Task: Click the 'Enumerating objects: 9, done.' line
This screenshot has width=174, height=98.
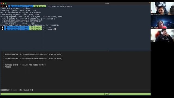Action: [x=15, y=8]
